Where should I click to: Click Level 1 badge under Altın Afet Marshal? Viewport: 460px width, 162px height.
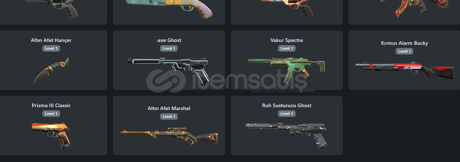(x=169, y=116)
